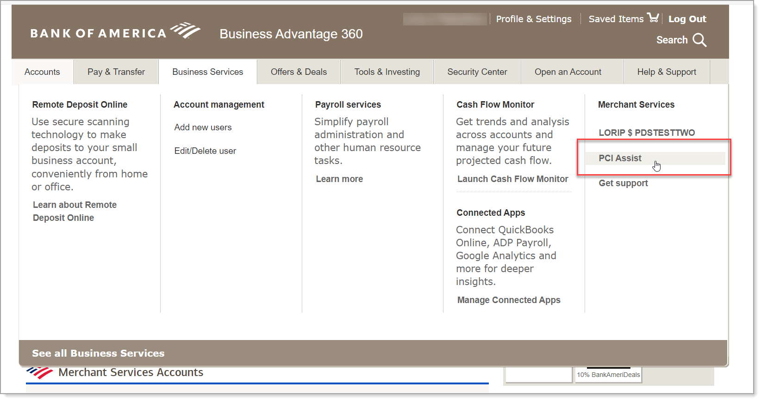761x401 pixels.
Task: Click the Remote Deposit Online heading
Action: point(80,104)
